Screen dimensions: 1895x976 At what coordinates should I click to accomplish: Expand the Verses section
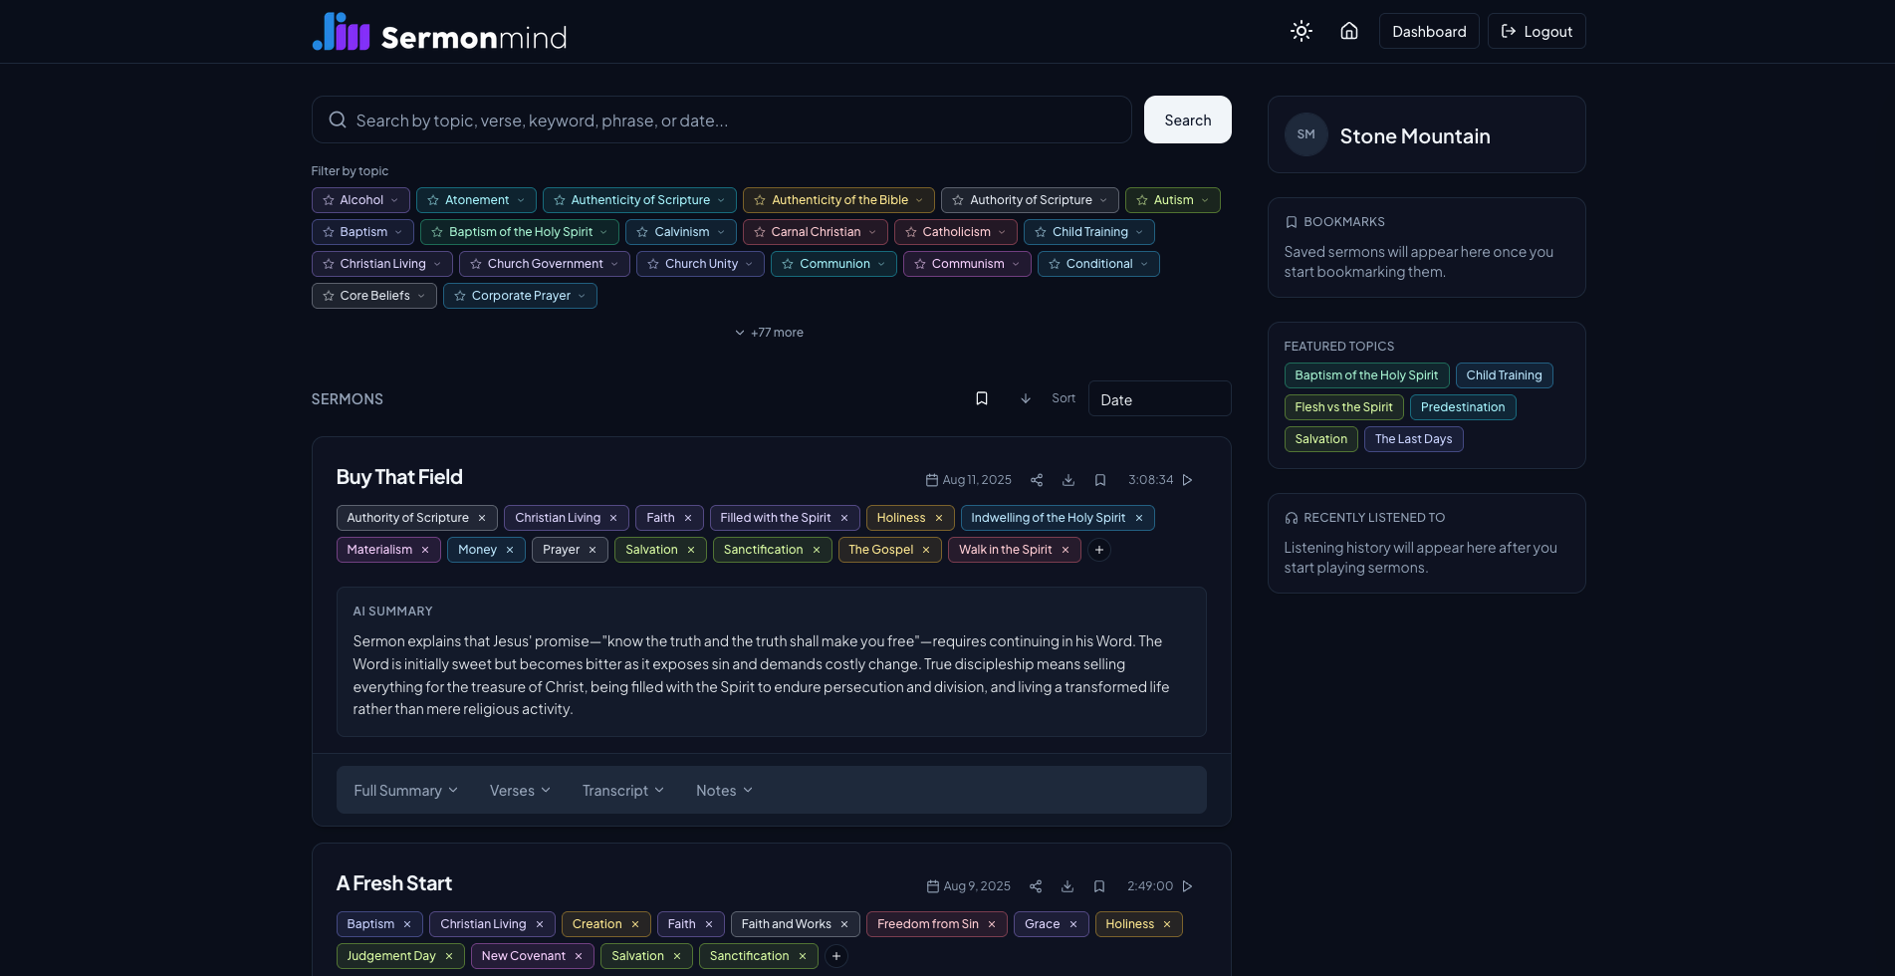pyautogui.click(x=520, y=790)
